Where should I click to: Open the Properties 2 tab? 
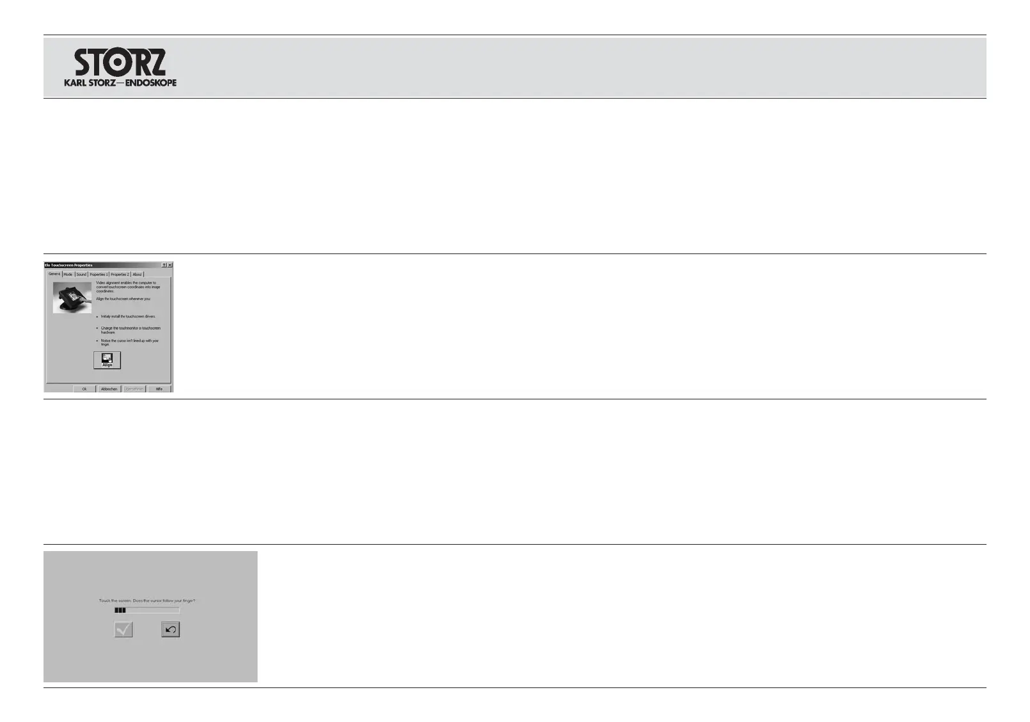point(120,274)
